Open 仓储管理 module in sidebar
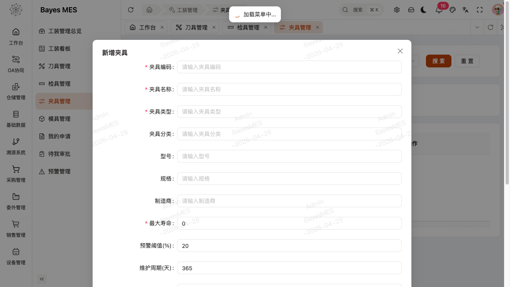The image size is (510, 287). [16, 92]
